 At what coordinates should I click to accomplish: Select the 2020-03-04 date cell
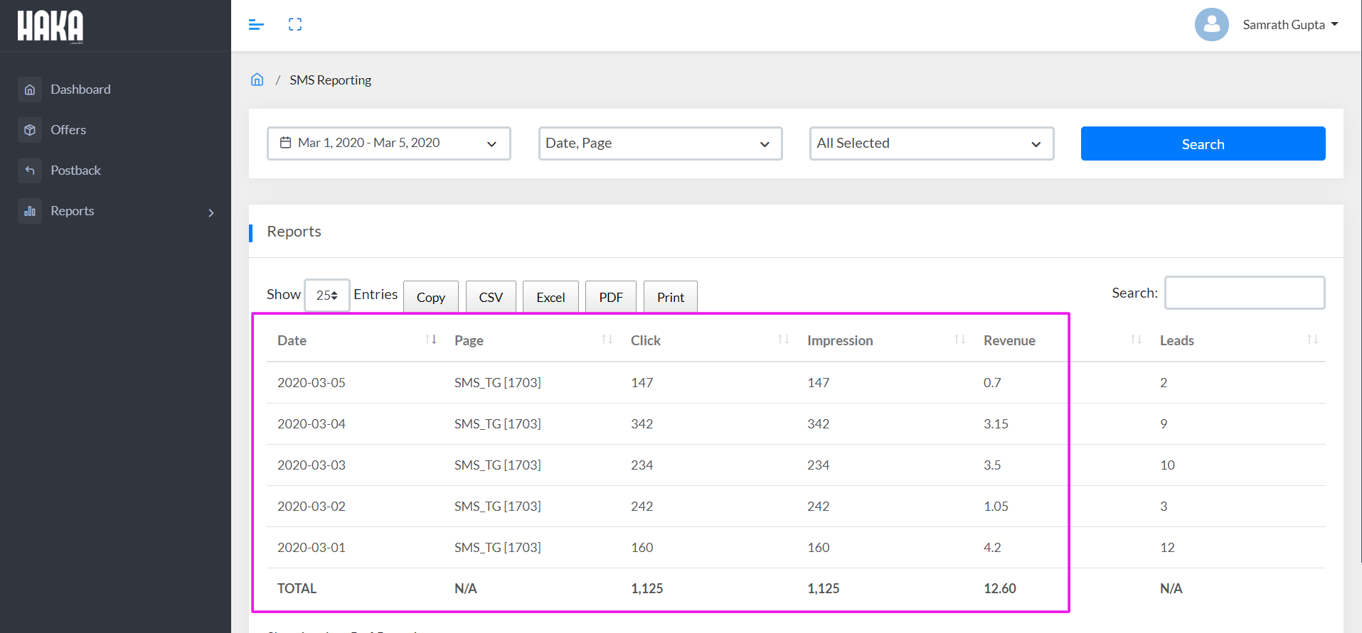point(312,423)
